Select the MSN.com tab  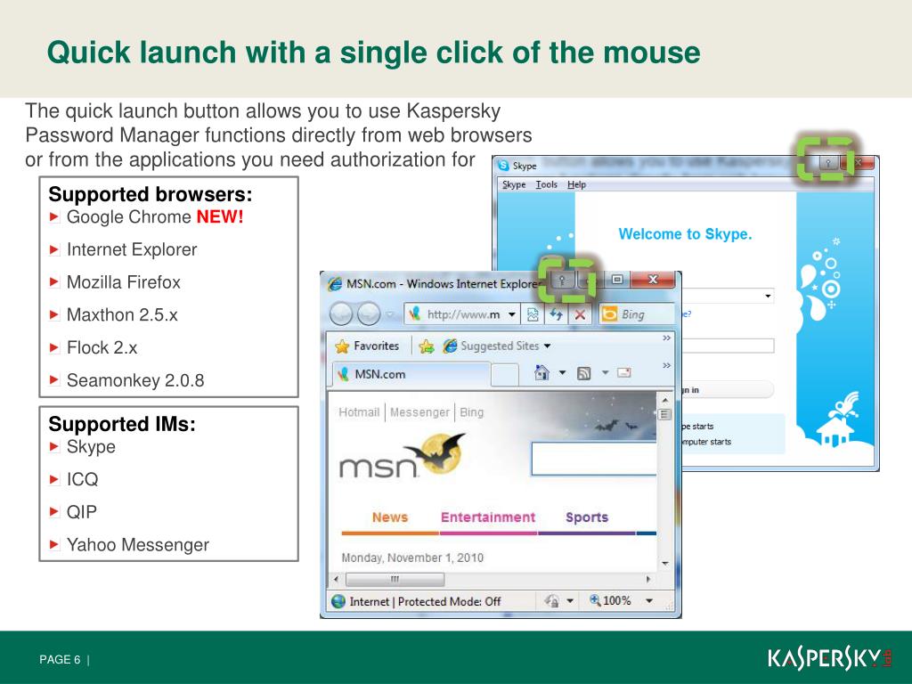[x=411, y=374]
